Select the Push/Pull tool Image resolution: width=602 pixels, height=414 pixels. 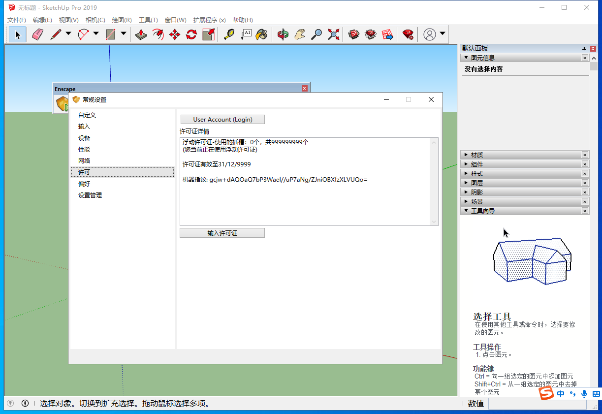141,34
